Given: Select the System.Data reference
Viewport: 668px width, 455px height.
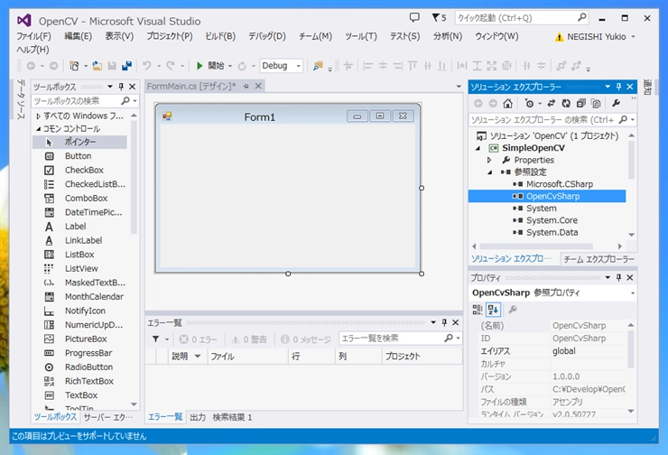Looking at the screenshot, I should point(552,232).
